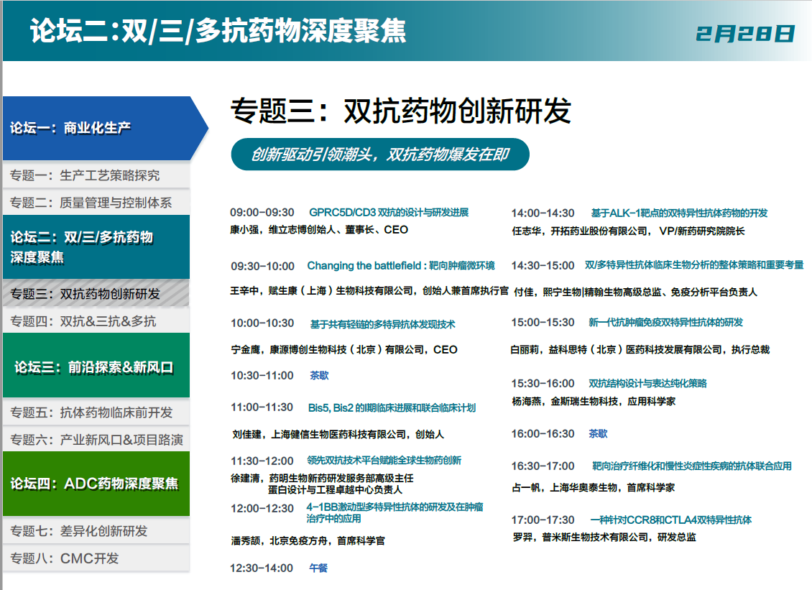
Task: Click the 2月28日 date label in header
Action: pos(746,33)
